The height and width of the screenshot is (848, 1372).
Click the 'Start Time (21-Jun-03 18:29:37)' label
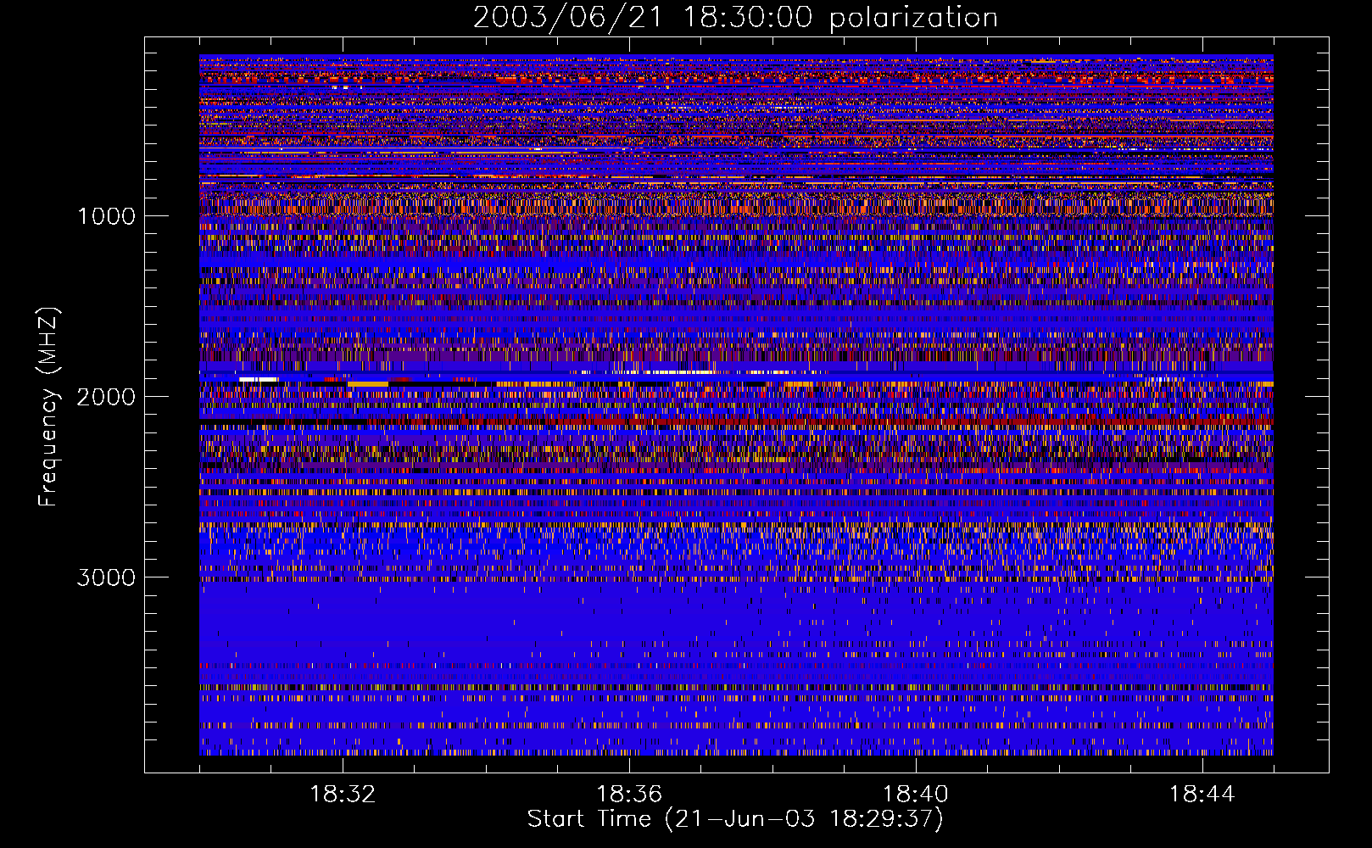[735, 819]
